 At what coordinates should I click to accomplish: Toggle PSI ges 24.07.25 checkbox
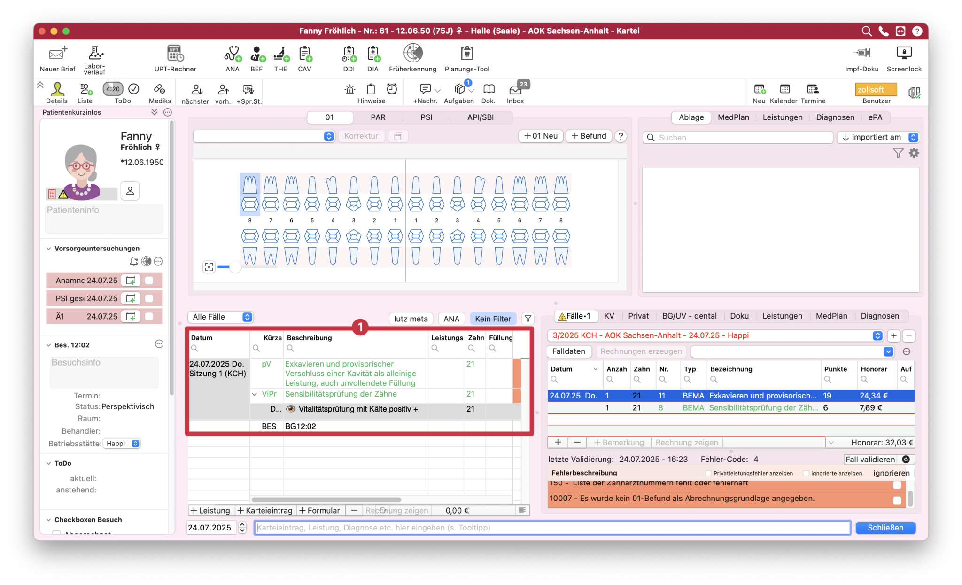149,298
